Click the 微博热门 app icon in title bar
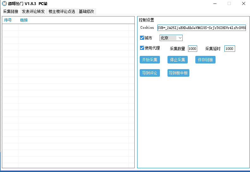 4,3
